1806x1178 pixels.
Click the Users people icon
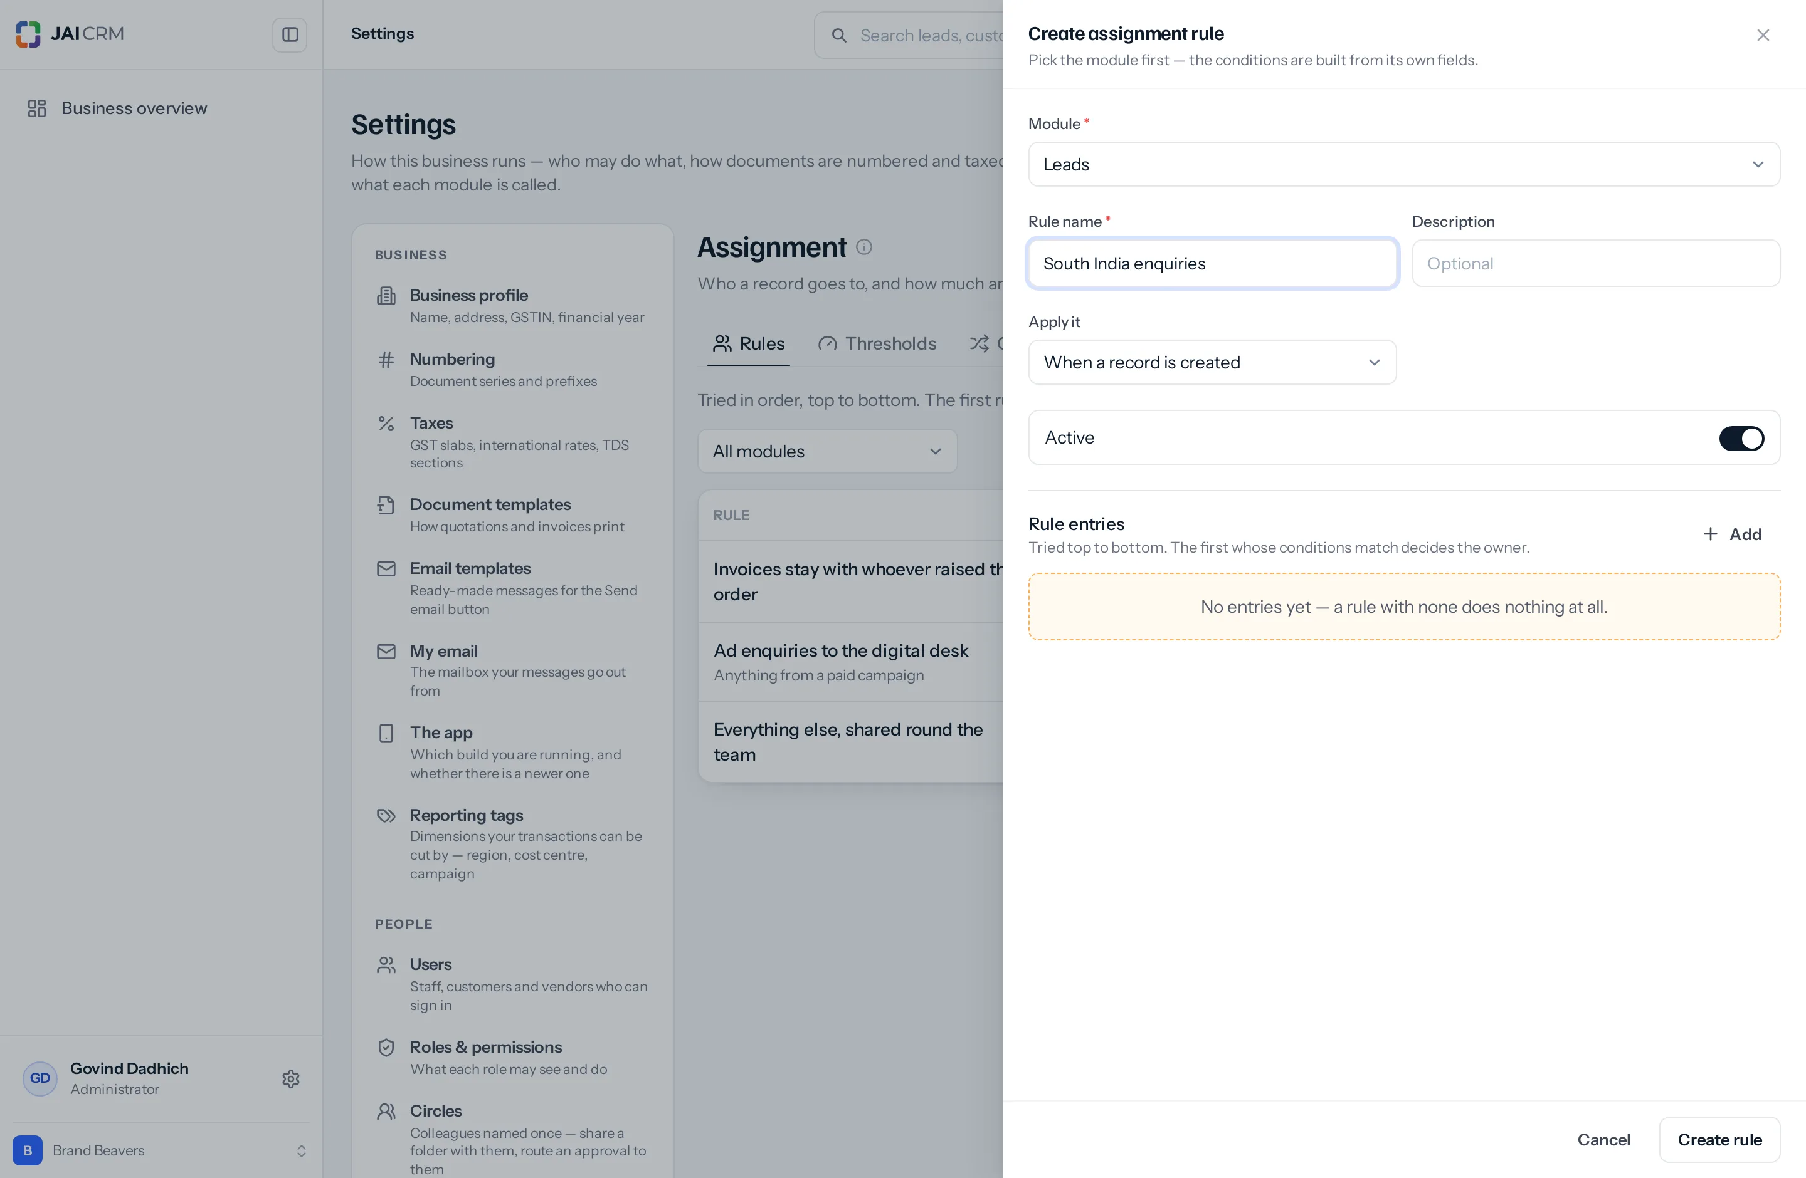386,965
